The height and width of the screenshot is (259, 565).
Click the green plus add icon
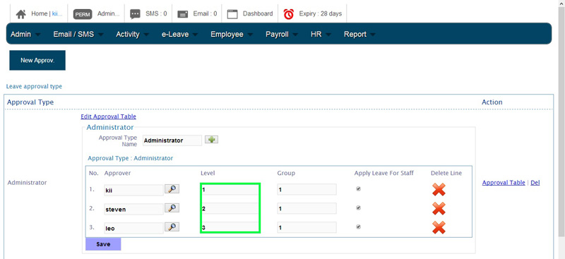[211, 140]
